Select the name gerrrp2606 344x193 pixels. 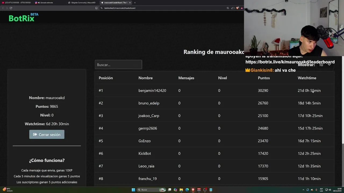[x=148, y=128]
